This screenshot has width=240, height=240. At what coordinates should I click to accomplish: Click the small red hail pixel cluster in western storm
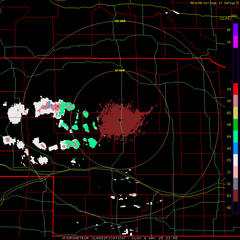click(x=58, y=106)
